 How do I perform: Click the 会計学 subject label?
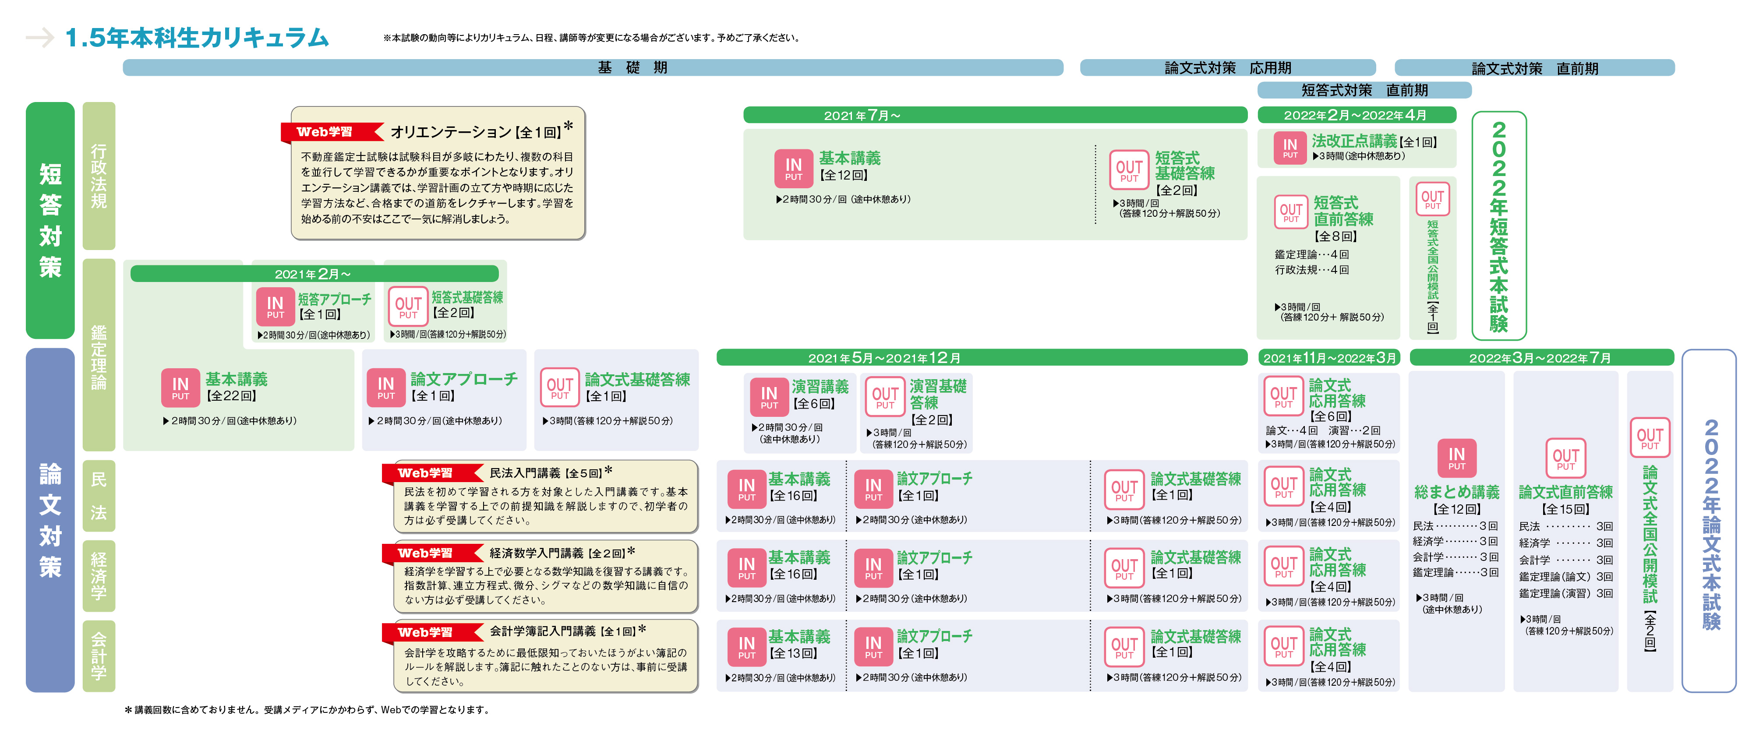[99, 656]
